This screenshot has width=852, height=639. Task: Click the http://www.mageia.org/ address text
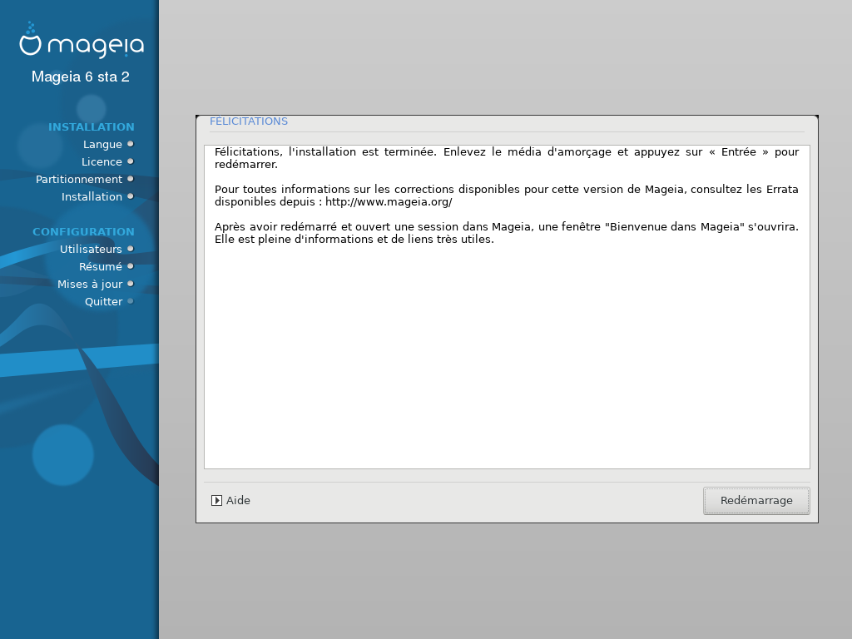click(389, 202)
